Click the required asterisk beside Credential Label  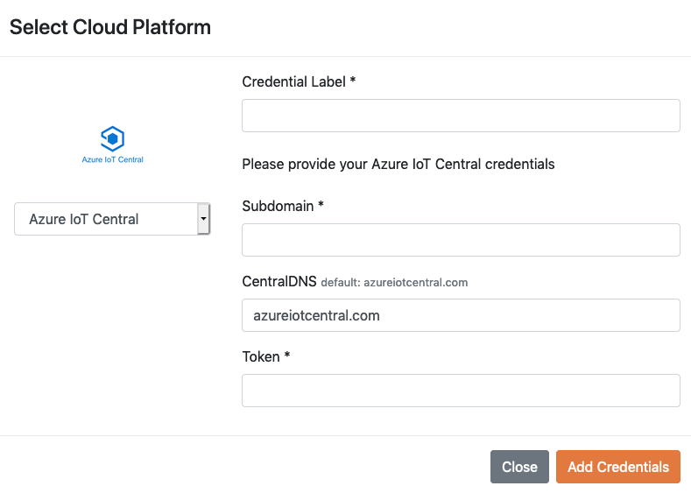coord(353,80)
